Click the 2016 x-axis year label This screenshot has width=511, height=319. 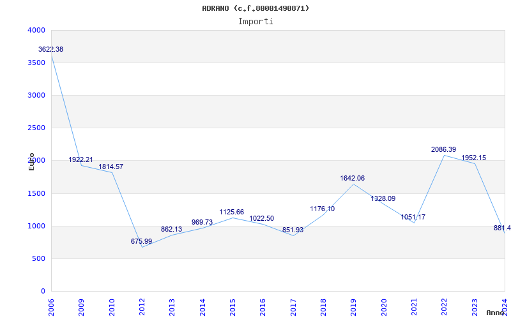(x=263, y=308)
